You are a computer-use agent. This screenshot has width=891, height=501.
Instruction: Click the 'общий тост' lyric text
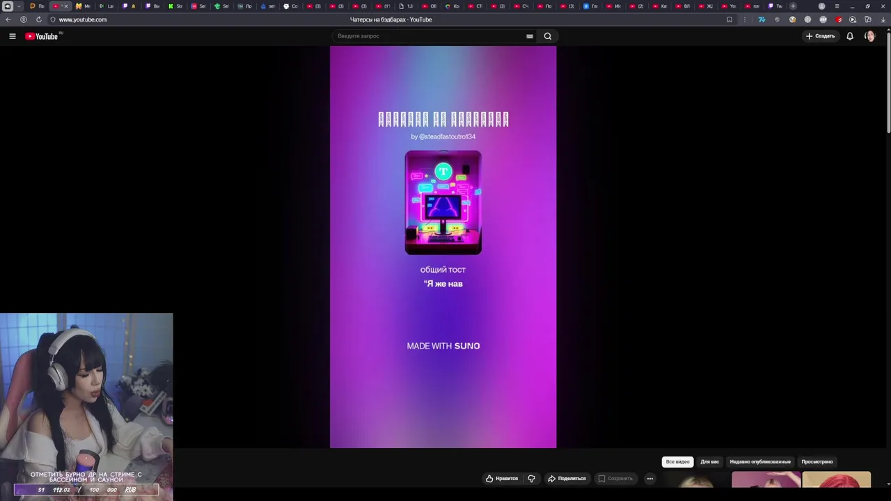point(443,270)
